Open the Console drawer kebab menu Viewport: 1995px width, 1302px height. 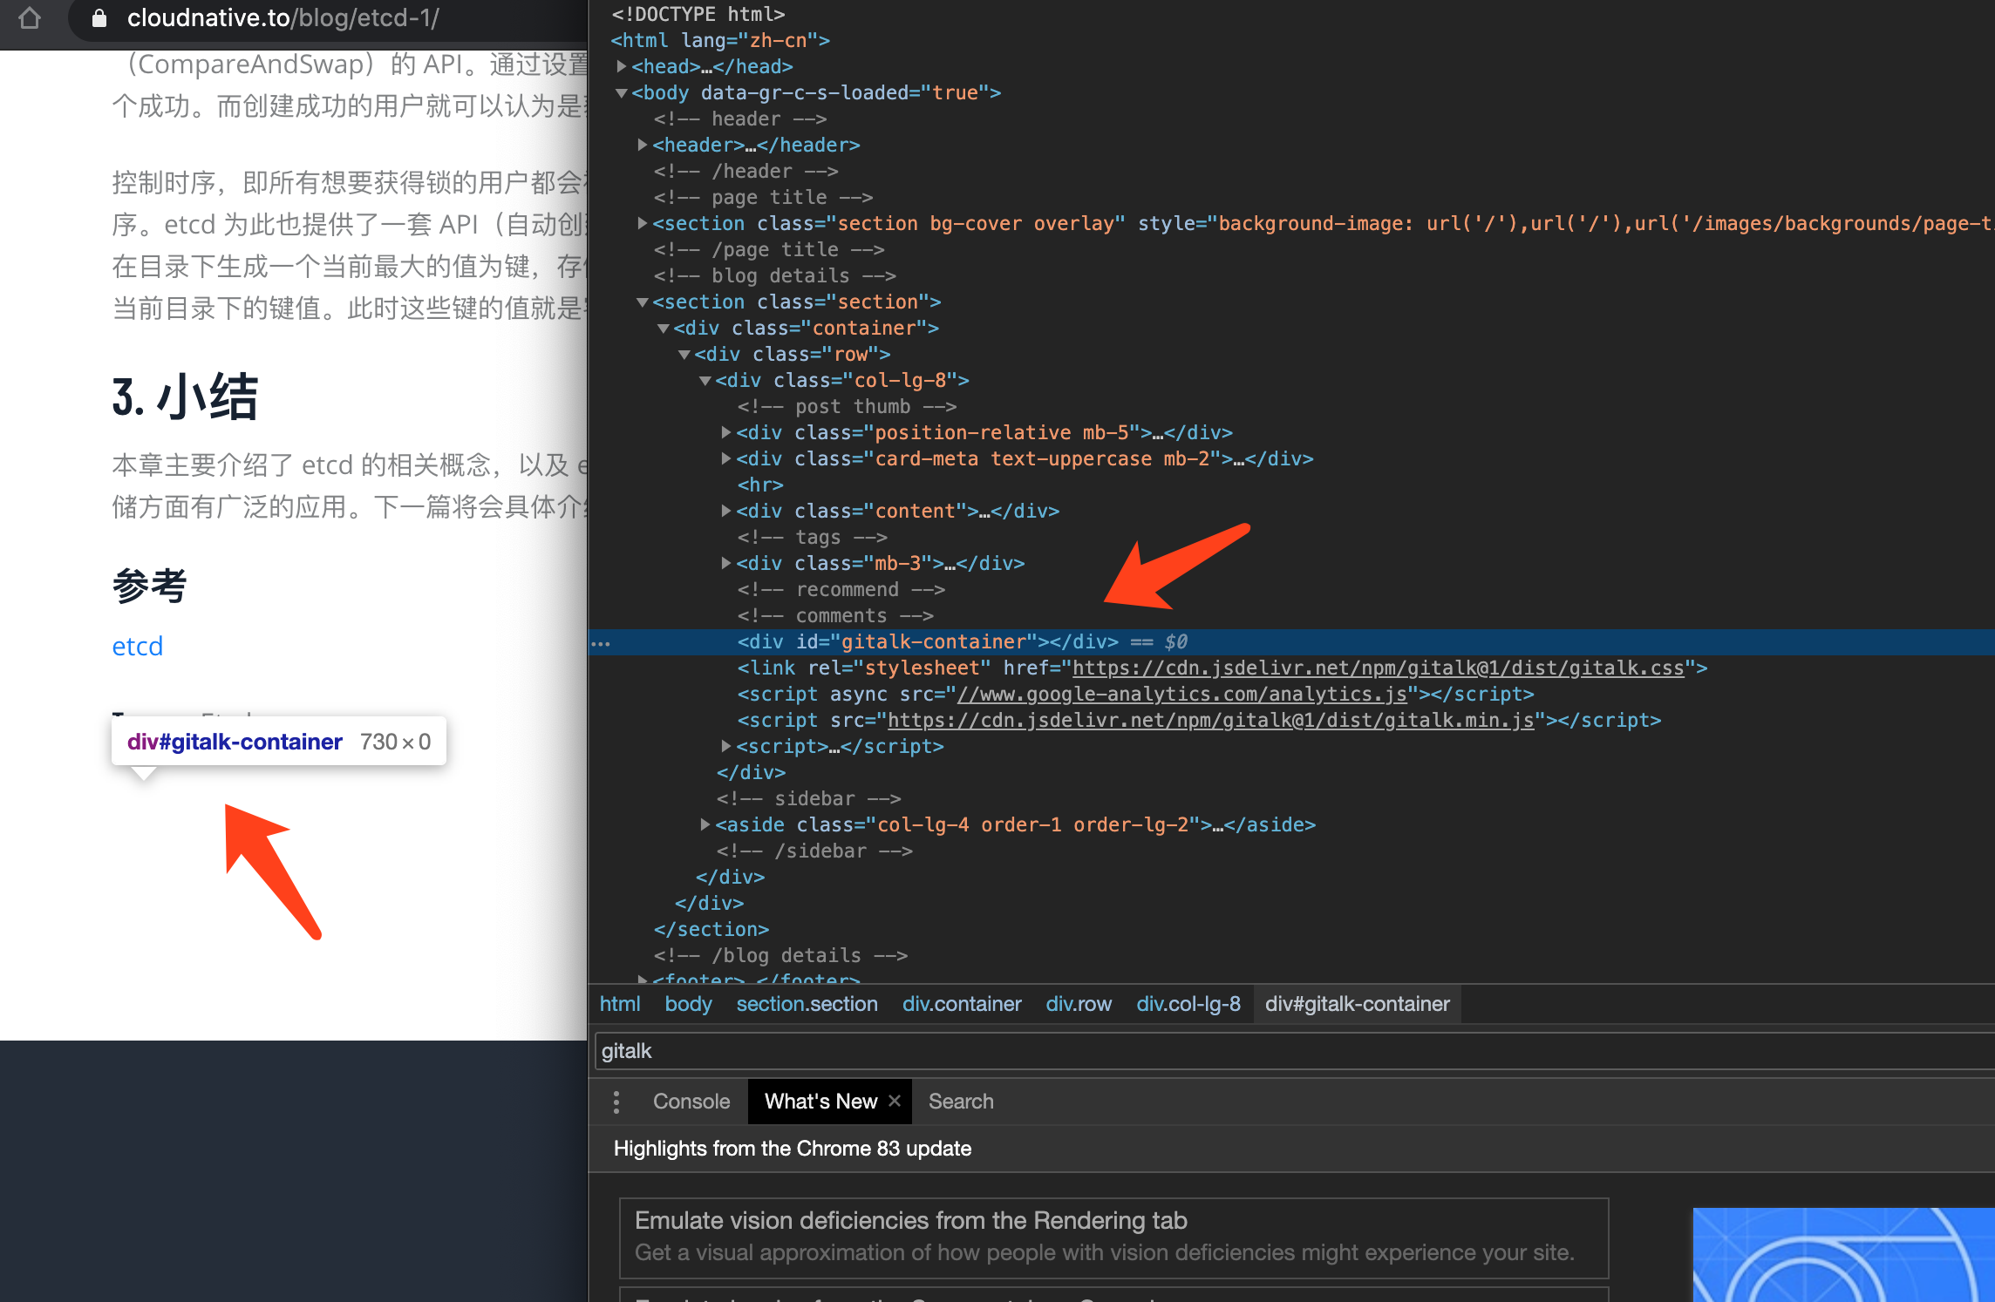(616, 1101)
